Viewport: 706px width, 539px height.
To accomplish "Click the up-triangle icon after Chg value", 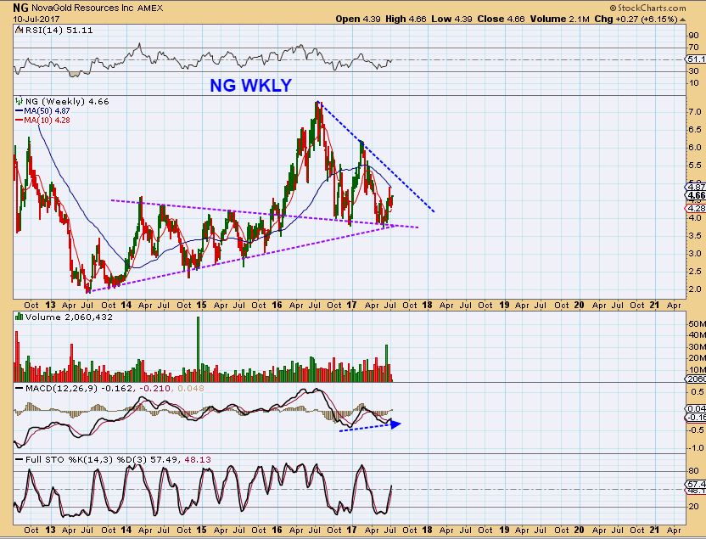I will [x=682, y=20].
